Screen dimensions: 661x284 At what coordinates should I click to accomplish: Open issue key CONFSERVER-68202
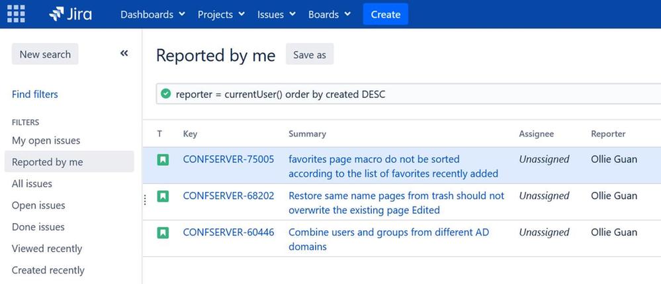tap(228, 195)
